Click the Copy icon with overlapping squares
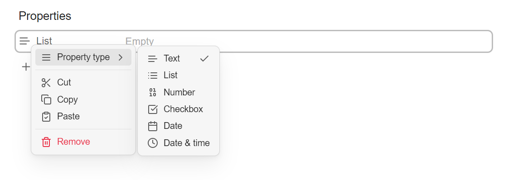 pos(46,99)
